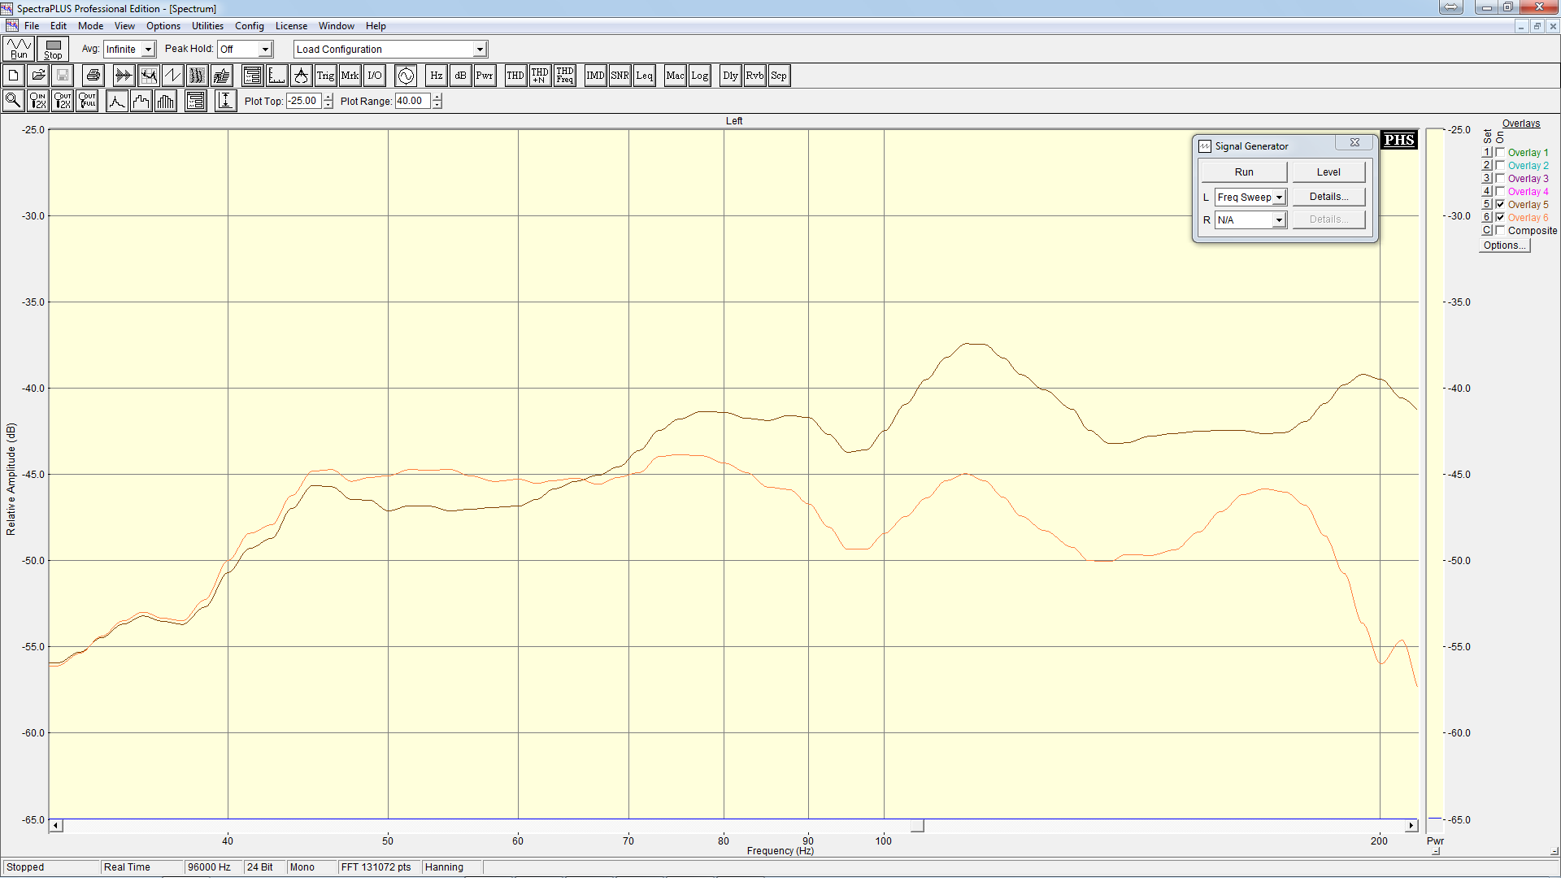Open the Signal Generator toolbar icon
Screen dimensions: 1561x886
coord(406,76)
